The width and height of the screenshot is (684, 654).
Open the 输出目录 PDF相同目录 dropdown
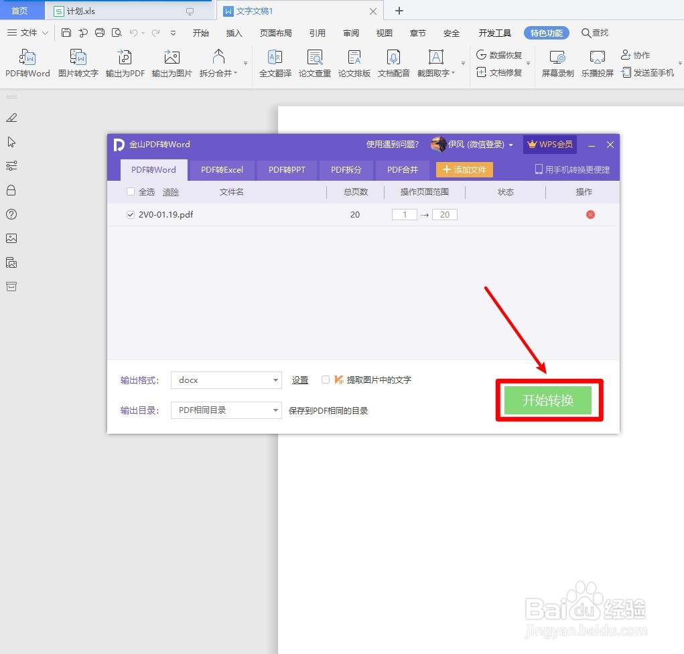coord(226,410)
